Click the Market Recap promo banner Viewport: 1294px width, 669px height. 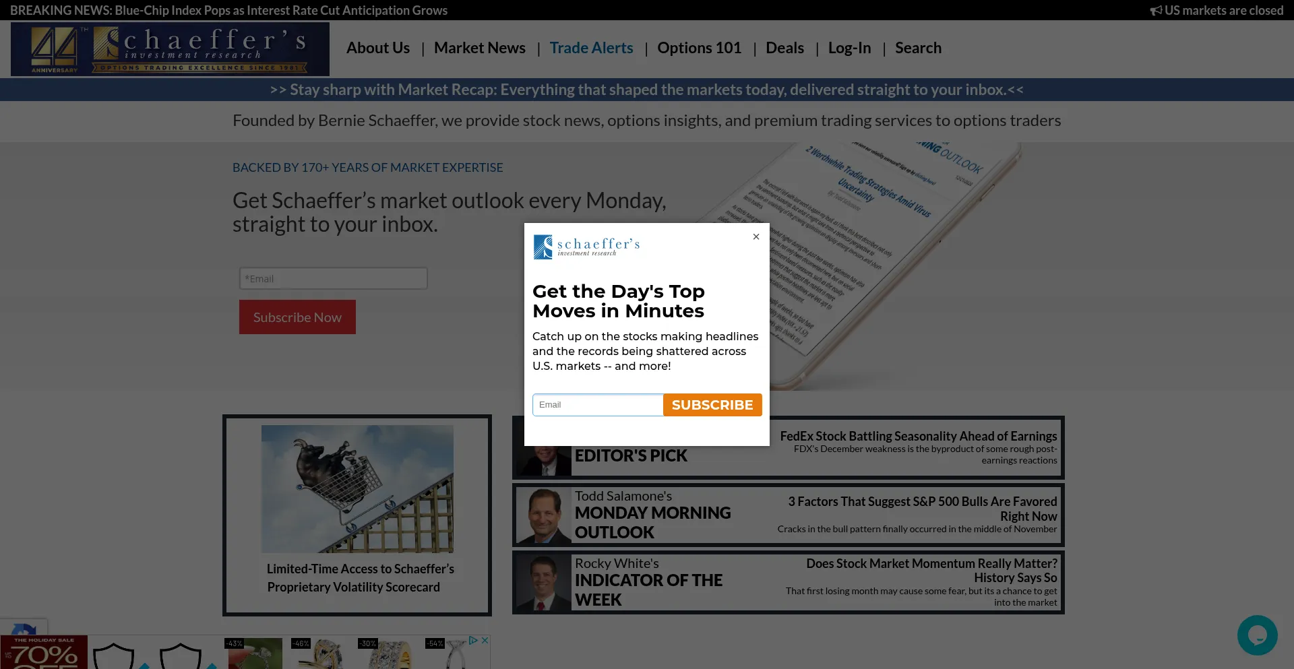[646, 90]
